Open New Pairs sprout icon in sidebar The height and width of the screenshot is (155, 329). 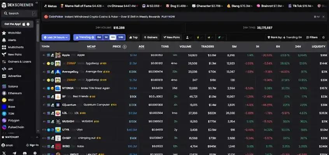tap(4, 54)
